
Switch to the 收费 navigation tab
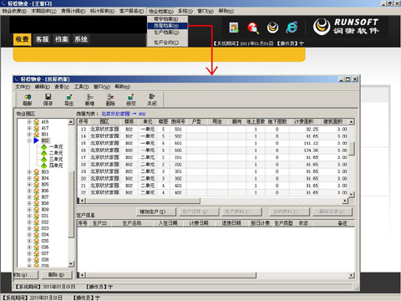click(22, 39)
